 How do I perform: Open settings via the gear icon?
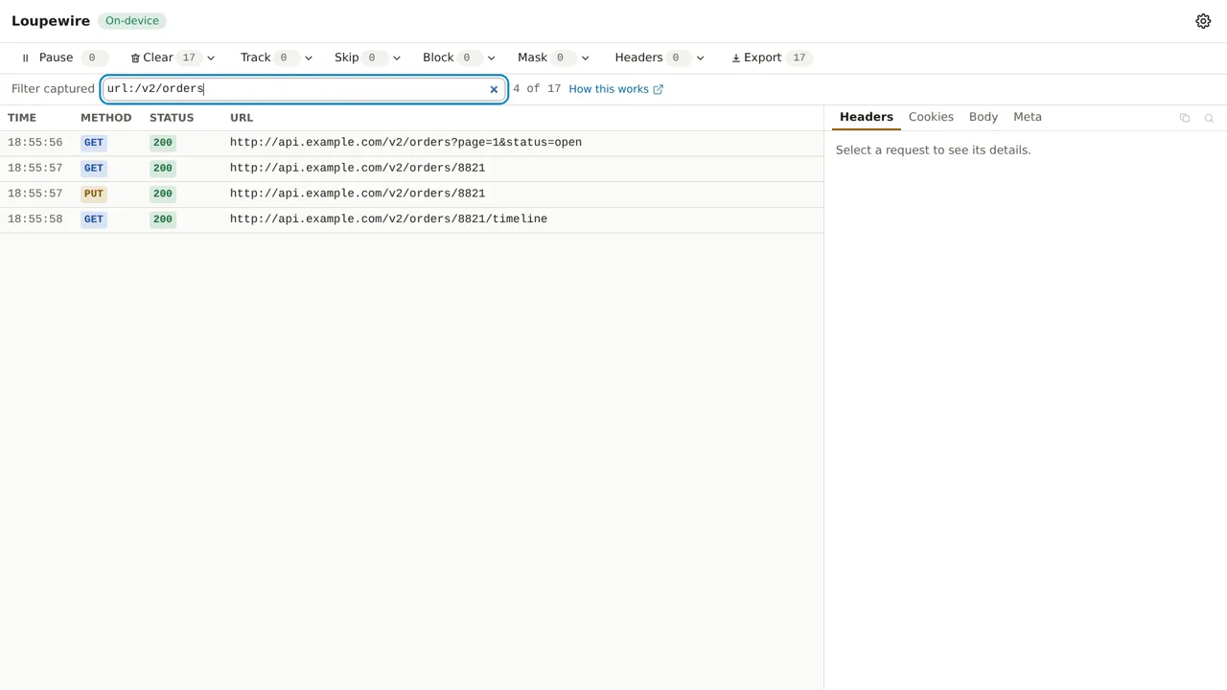click(x=1203, y=21)
